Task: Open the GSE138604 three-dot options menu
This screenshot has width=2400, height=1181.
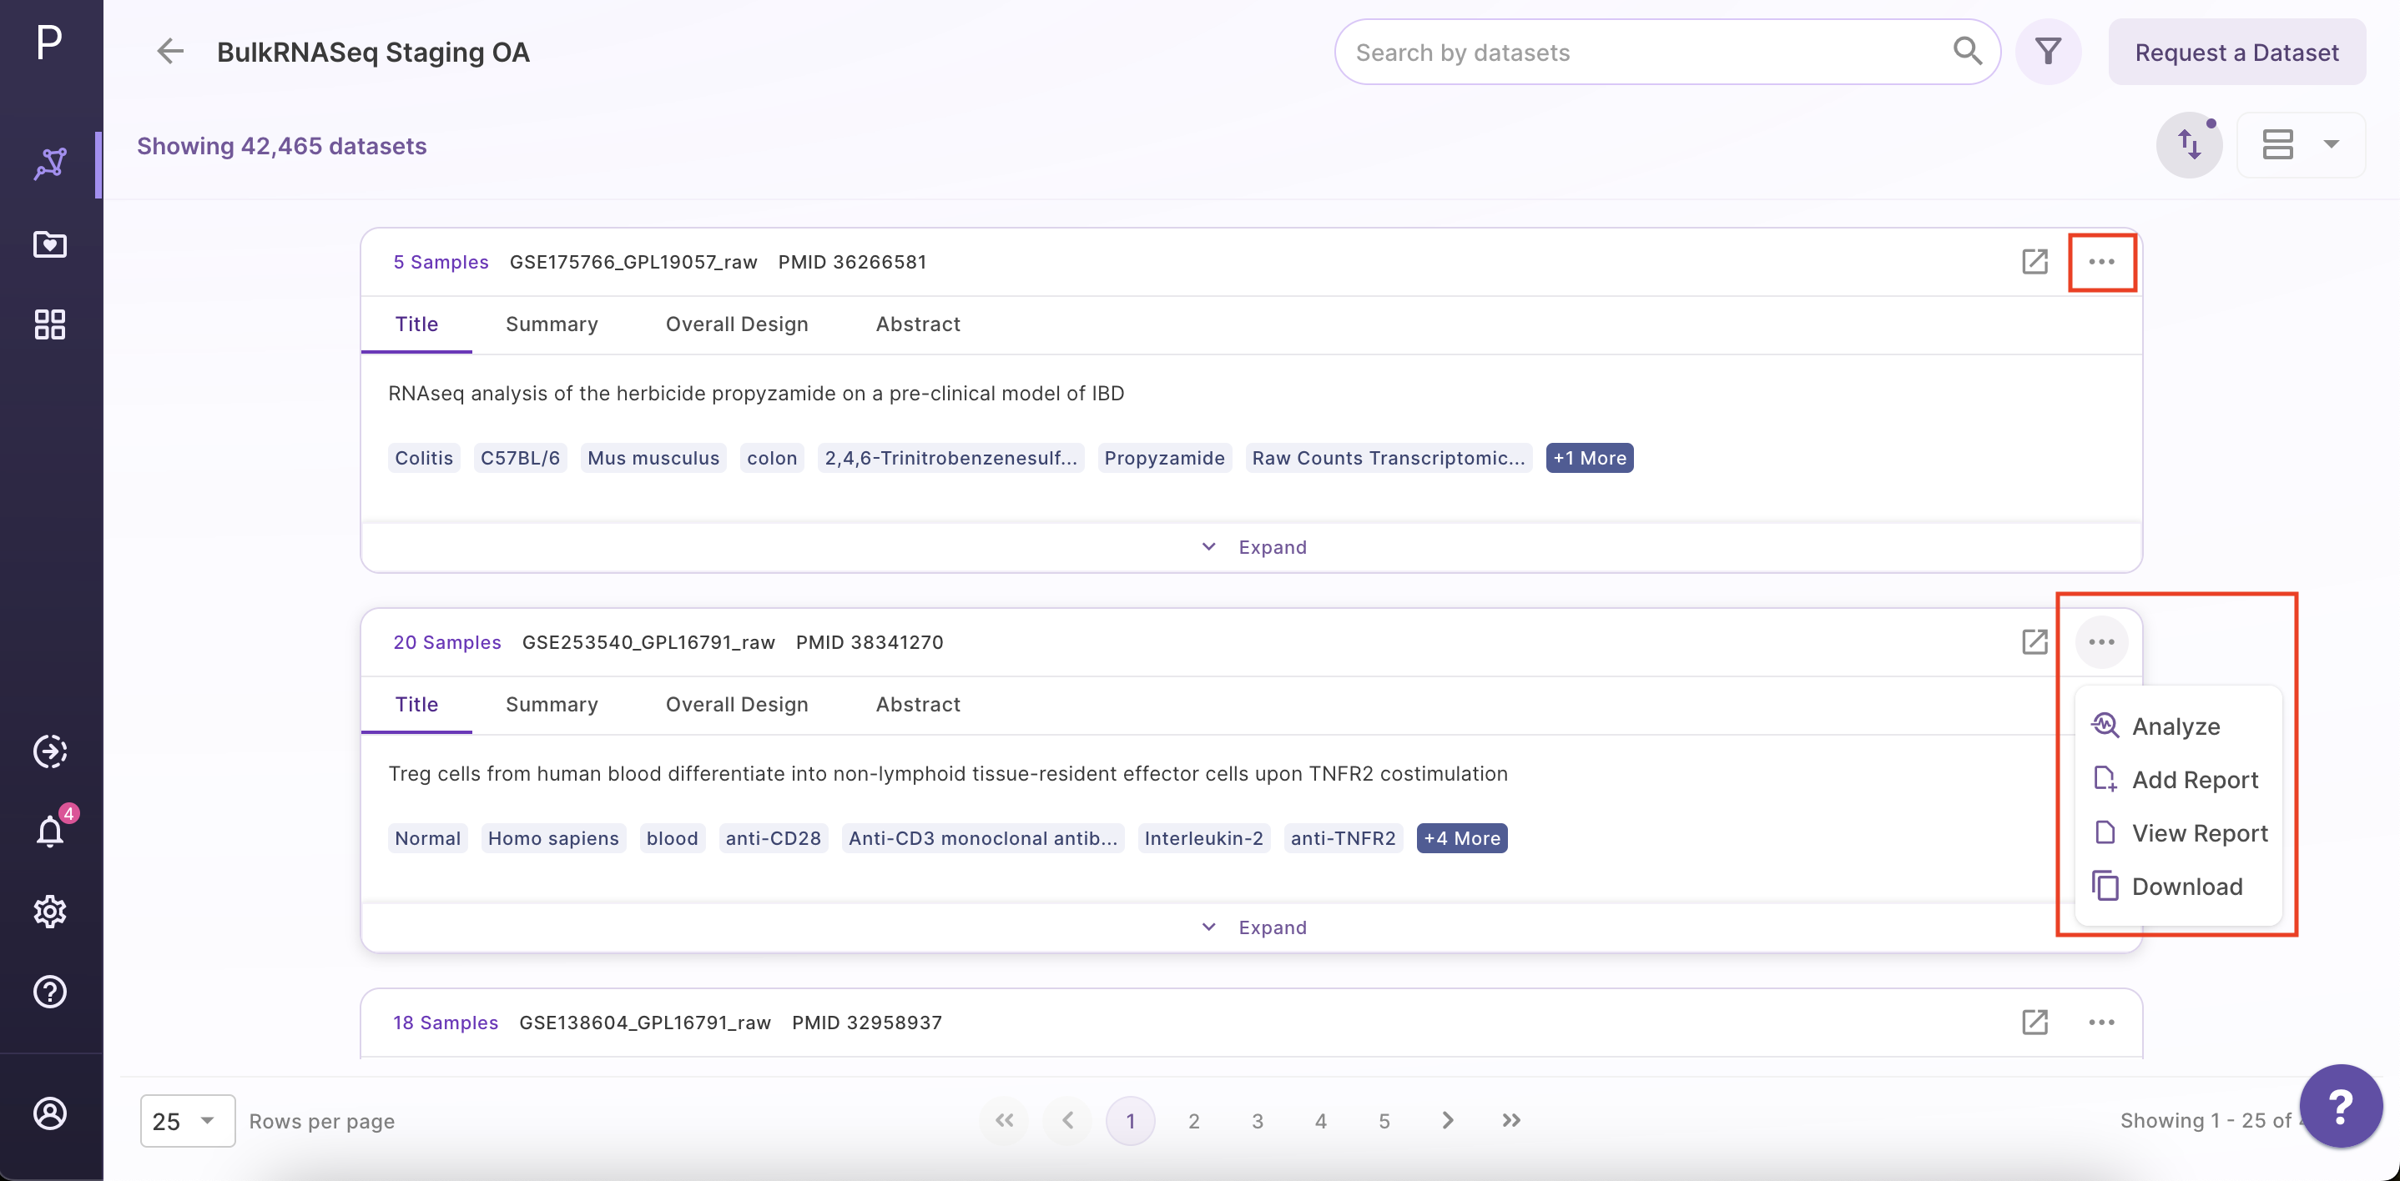Action: click(x=2102, y=1022)
